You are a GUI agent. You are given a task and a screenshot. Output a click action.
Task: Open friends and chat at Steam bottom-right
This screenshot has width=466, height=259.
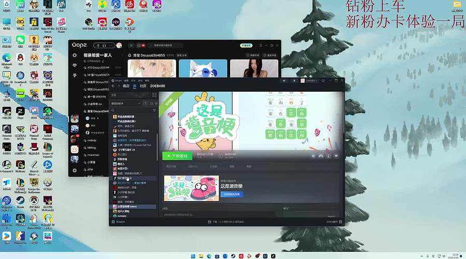(334, 222)
